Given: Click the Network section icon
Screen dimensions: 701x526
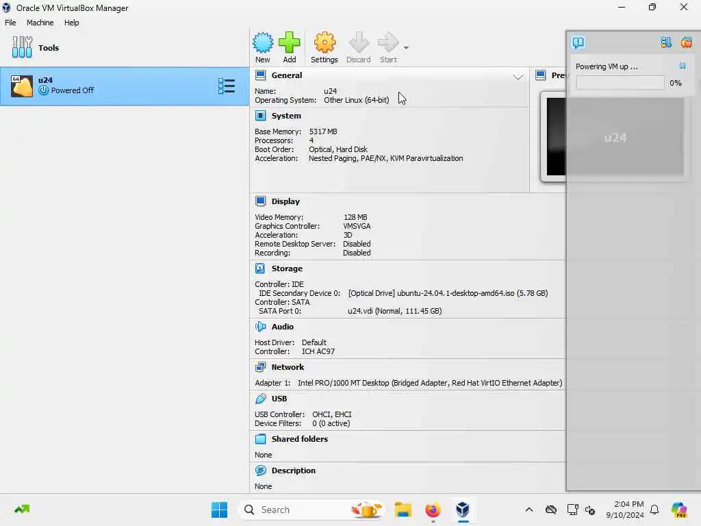Looking at the screenshot, I should [261, 367].
